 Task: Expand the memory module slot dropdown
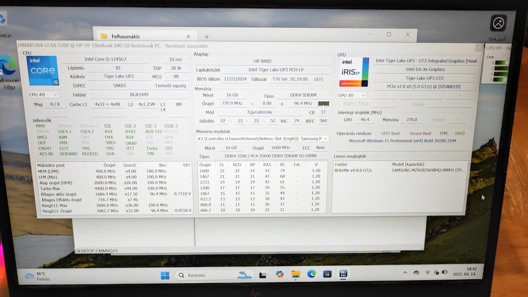[x=325, y=139]
